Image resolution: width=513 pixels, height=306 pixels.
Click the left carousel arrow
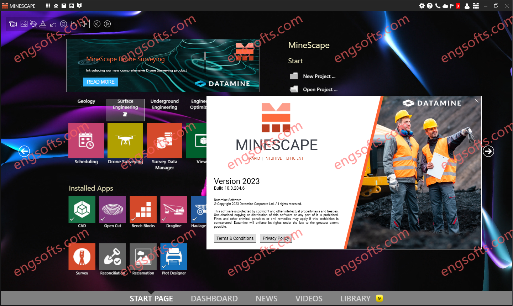tap(24, 151)
